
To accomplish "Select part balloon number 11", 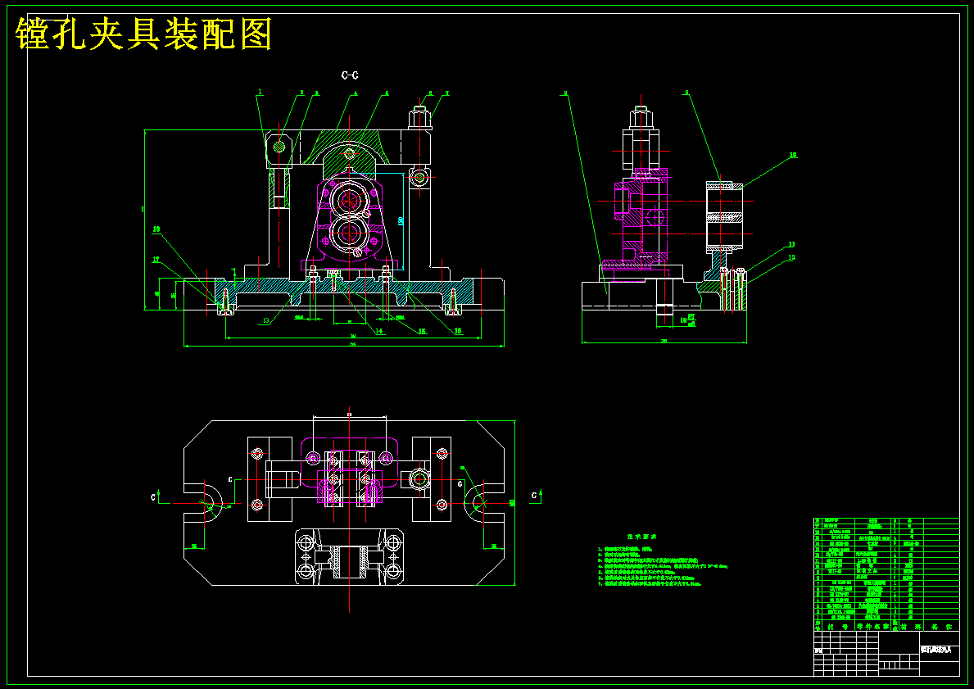I will 791,244.
